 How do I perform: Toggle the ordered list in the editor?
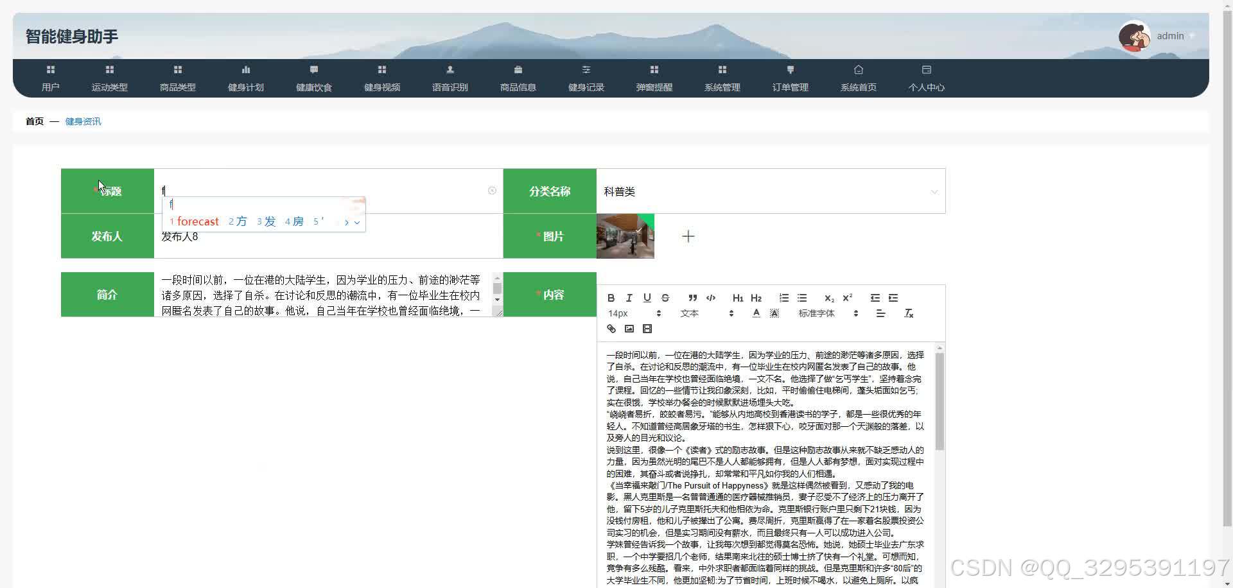click(x=783, y=297)
